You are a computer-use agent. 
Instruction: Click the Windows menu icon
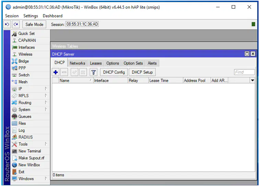[14, 179]
